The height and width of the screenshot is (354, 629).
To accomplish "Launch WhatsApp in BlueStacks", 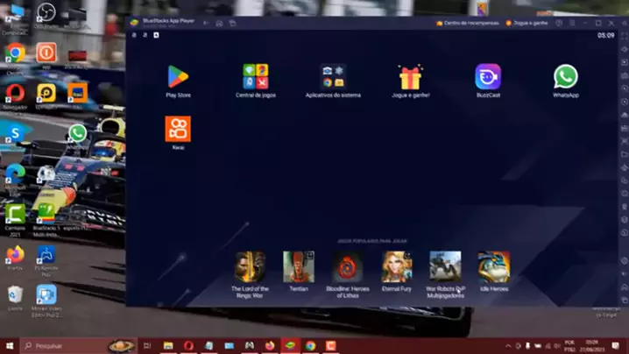I will click(566, 77).
